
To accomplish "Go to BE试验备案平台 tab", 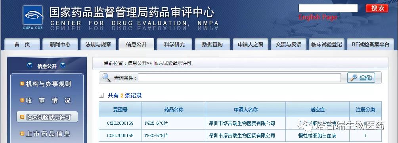I will (x=371, y=44).
